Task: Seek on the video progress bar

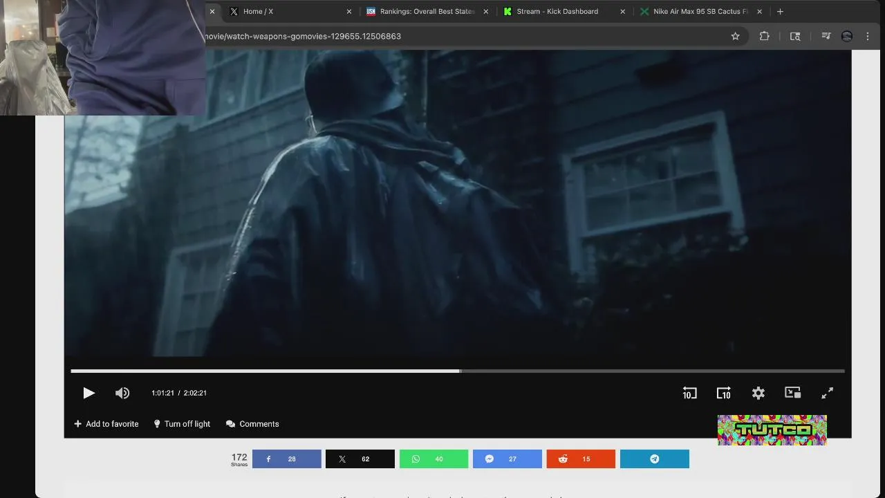Action: pos(458,371)
